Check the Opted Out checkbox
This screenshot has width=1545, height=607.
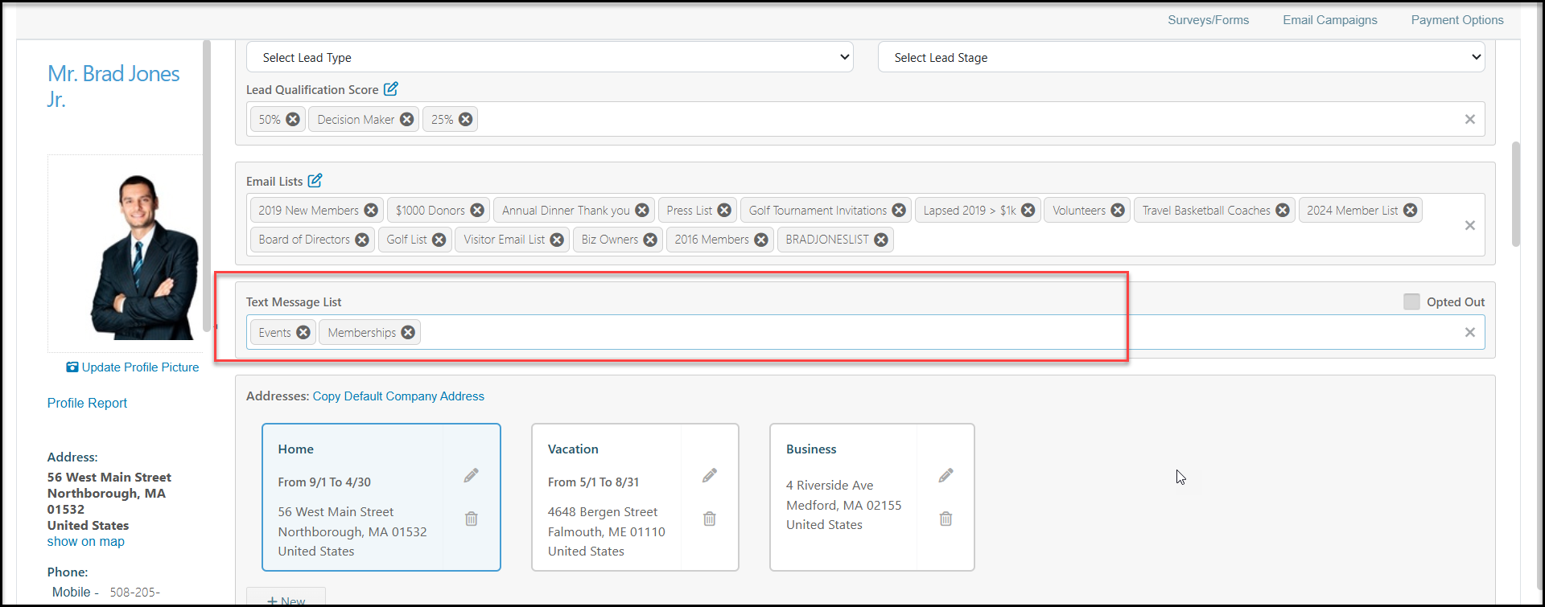click(x=1411, y=301)
